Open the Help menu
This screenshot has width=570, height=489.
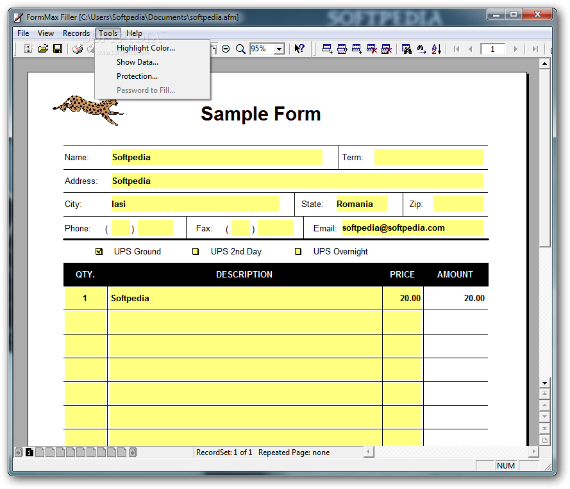pos(134,33)
